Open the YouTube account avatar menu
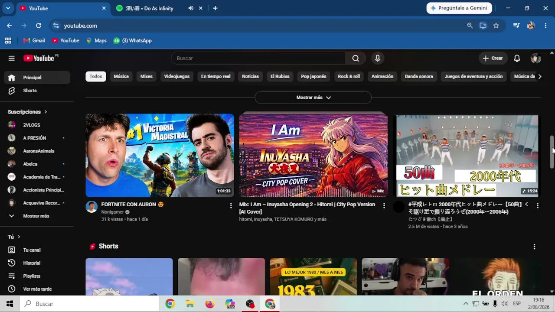Image resolution: width=555 pixels, height=312 pixels. click(x=535, y=58)
